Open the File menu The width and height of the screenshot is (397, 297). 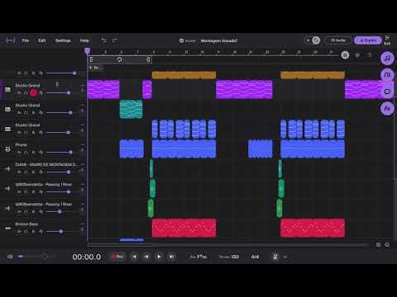[26, 40]
